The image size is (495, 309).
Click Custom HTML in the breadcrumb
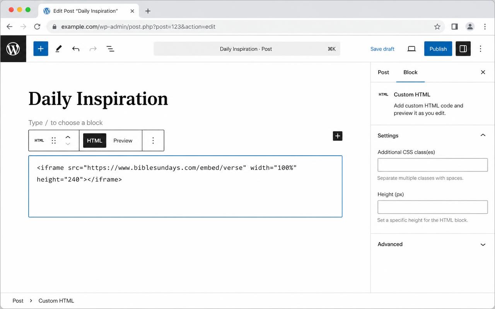coord(56,301)
